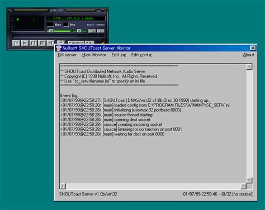Click the 'opening dest socket' log line

[105, 120]
